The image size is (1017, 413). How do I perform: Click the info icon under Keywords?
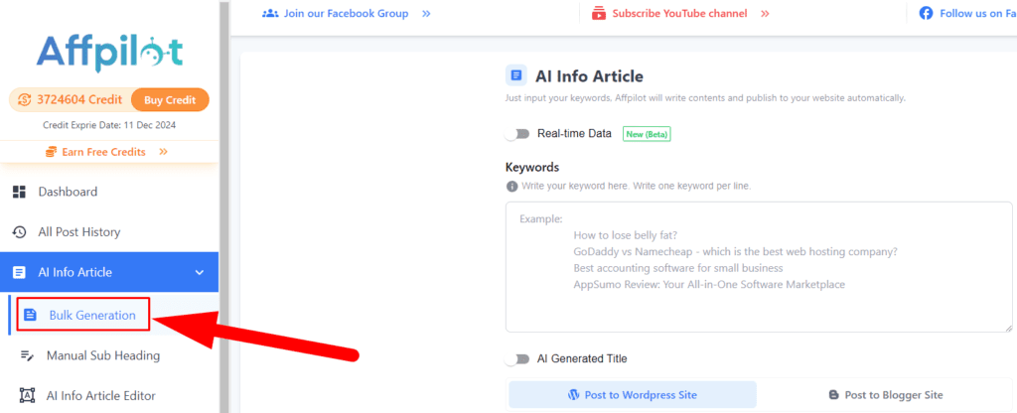(x=511, y=187)
